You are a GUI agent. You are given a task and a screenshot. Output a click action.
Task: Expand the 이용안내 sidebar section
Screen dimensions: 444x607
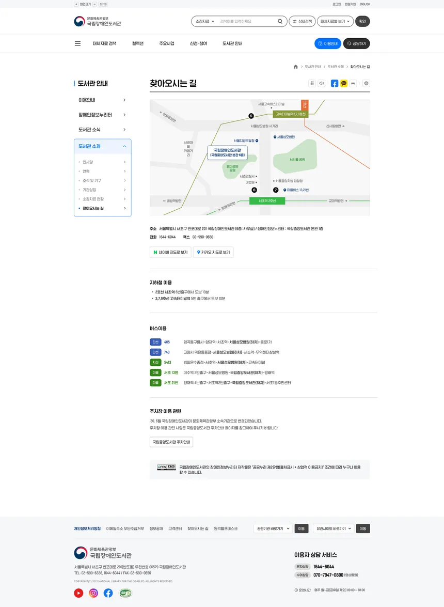[103, 100]
